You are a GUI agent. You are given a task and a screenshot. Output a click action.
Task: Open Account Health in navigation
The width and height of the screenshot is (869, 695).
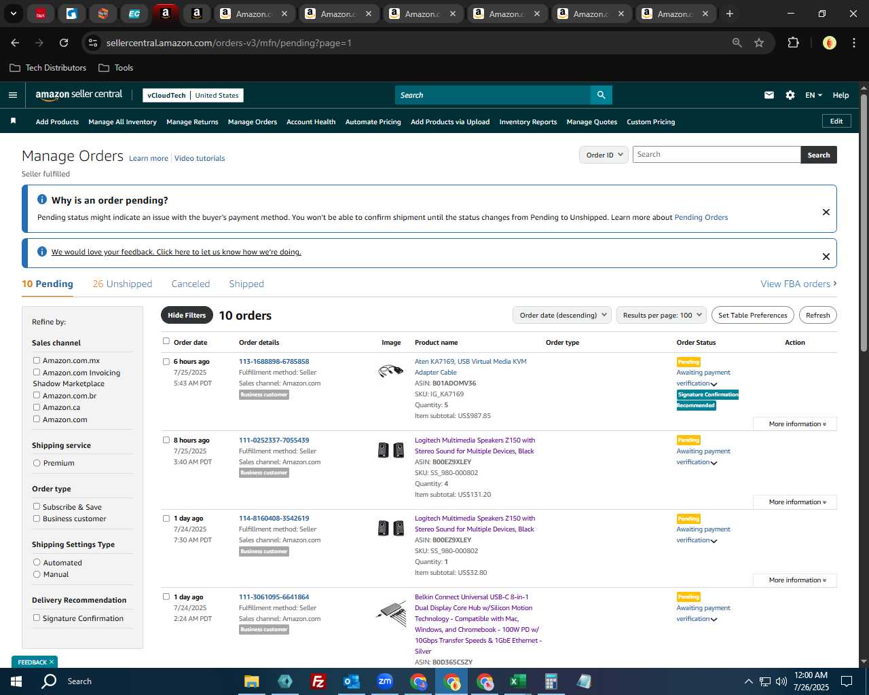tap(311, 122)
